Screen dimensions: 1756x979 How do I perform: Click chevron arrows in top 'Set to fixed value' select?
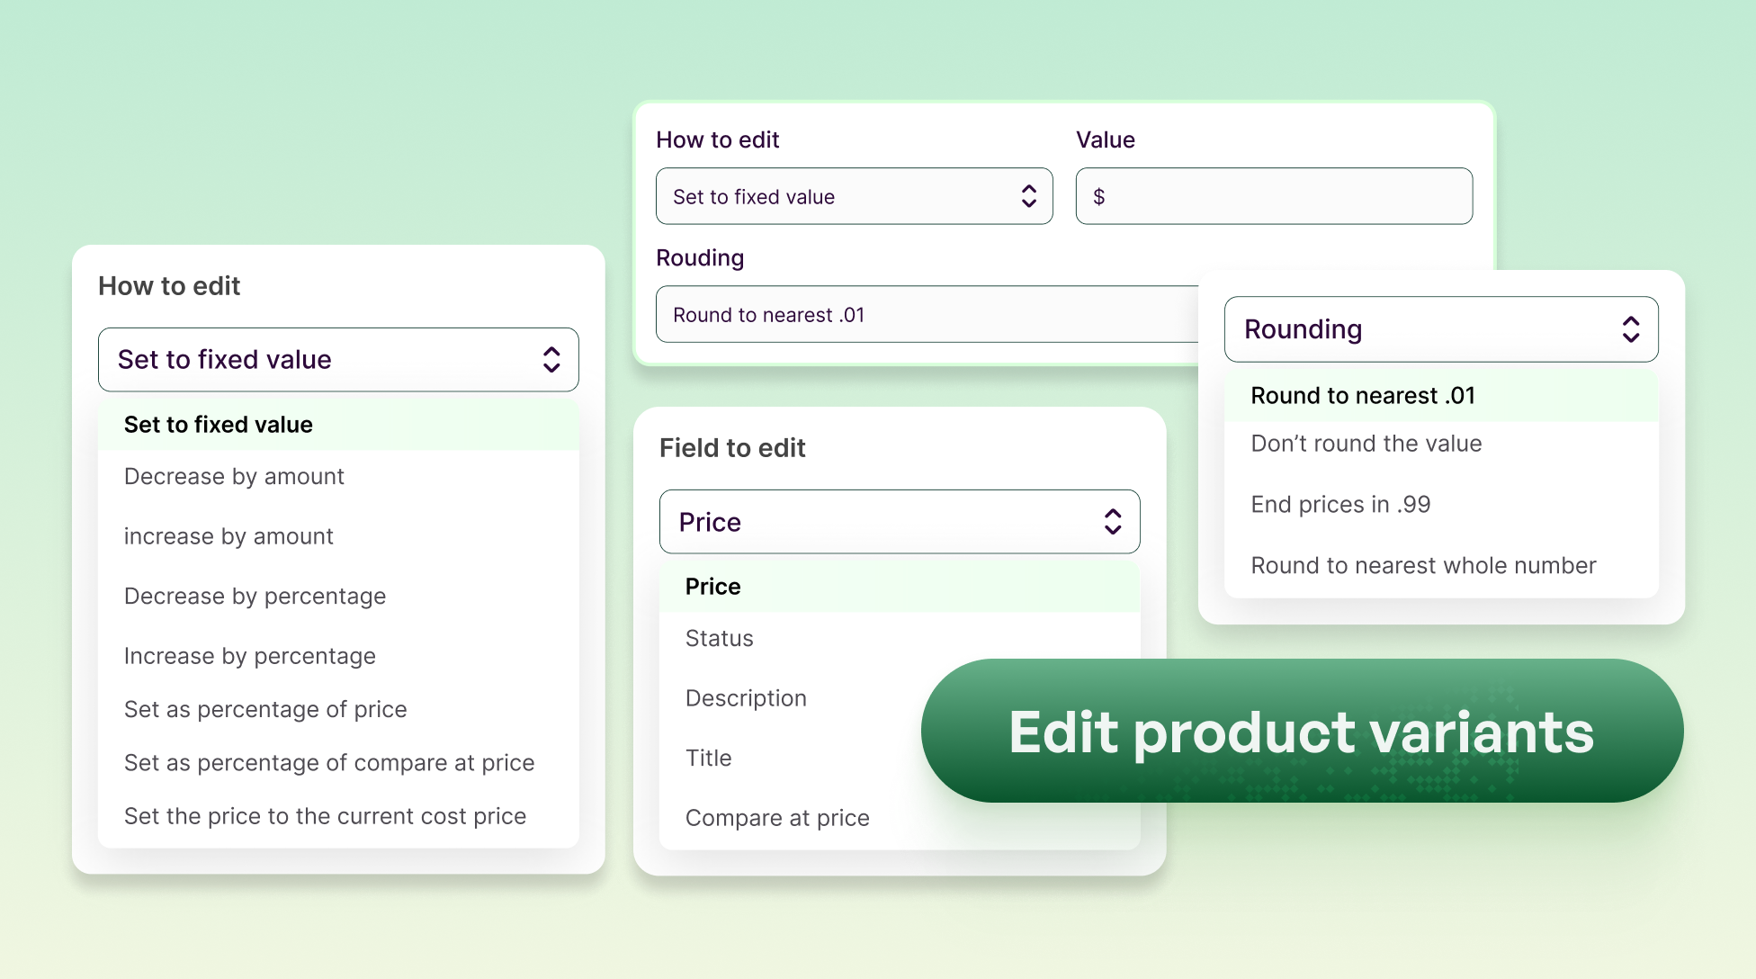point(1029,196)
